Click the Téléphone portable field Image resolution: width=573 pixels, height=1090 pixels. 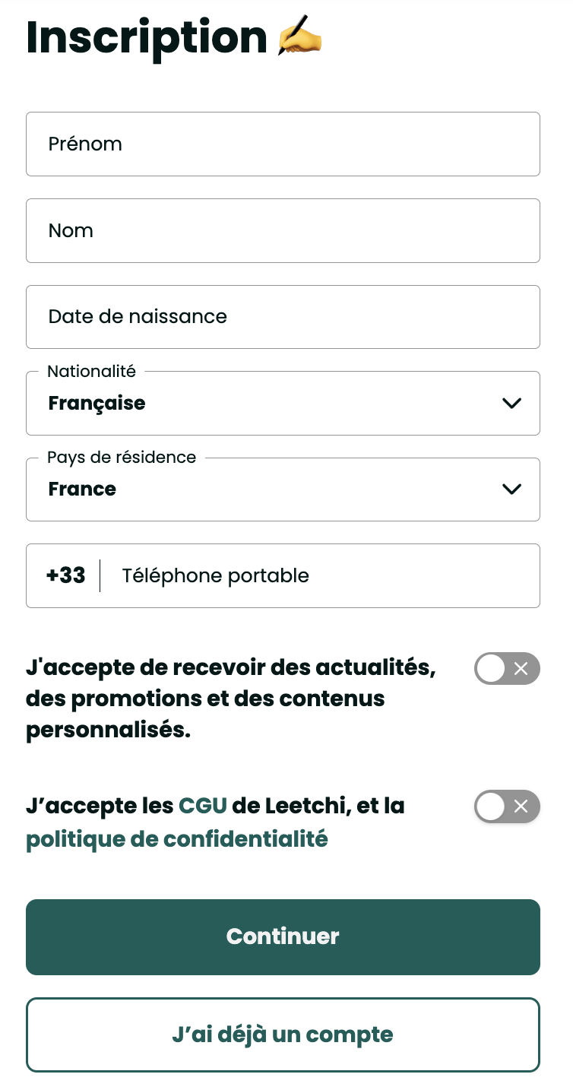click(x=304, y=575)
